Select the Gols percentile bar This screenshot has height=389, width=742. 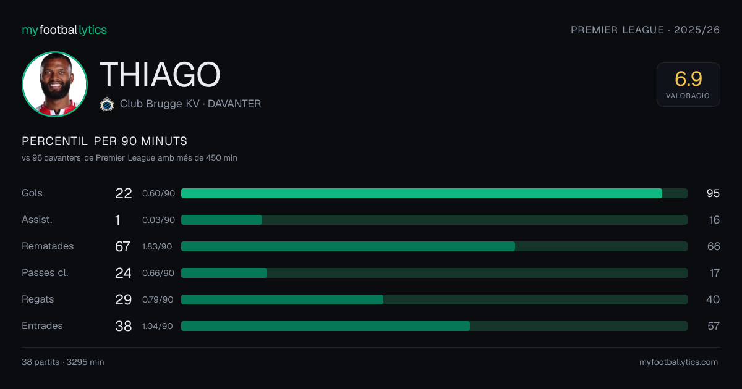(434, 193)
